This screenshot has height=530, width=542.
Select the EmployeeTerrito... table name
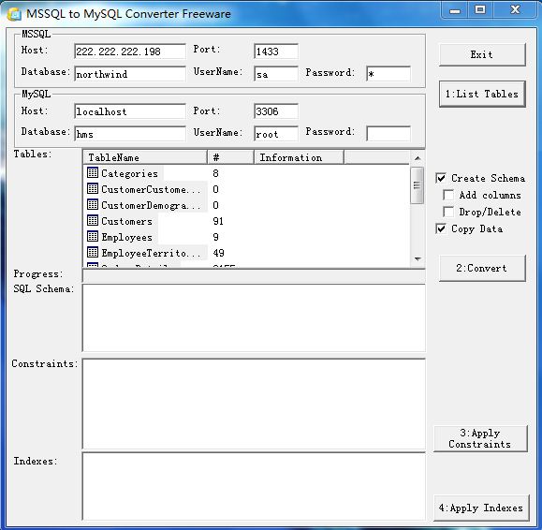(x=151, y=253)
